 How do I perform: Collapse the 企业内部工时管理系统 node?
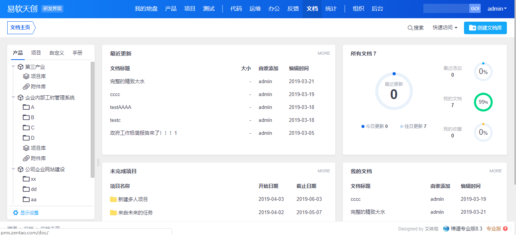(x=13, y=97)
